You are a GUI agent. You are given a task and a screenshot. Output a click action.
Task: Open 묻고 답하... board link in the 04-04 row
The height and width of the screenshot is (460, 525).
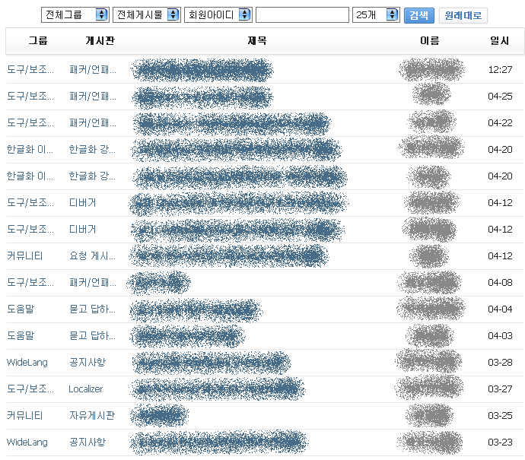point(92,309)
